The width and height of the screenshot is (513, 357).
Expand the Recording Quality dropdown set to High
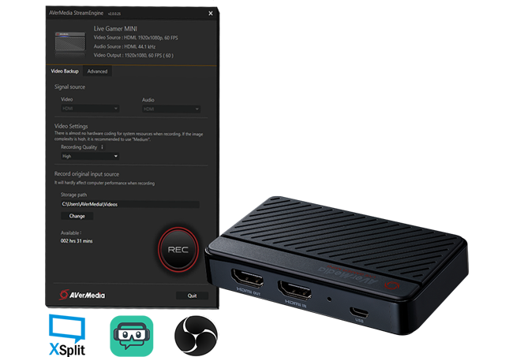click(x=90, y=156)
